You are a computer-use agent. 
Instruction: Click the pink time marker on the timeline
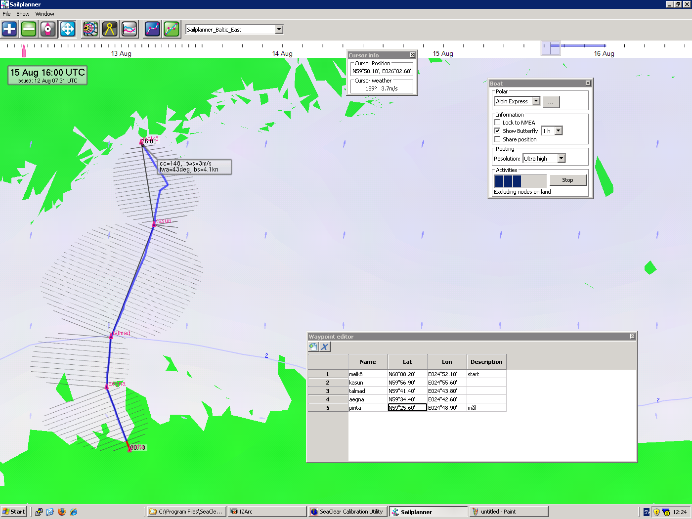click(x=23, y=50)
